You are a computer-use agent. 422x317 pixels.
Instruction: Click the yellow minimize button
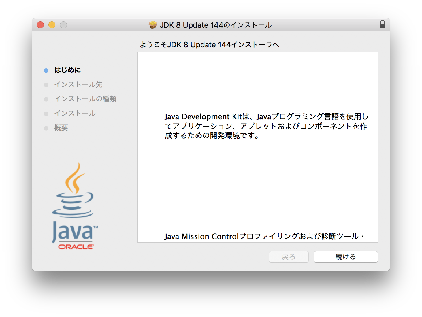point(52,25)
